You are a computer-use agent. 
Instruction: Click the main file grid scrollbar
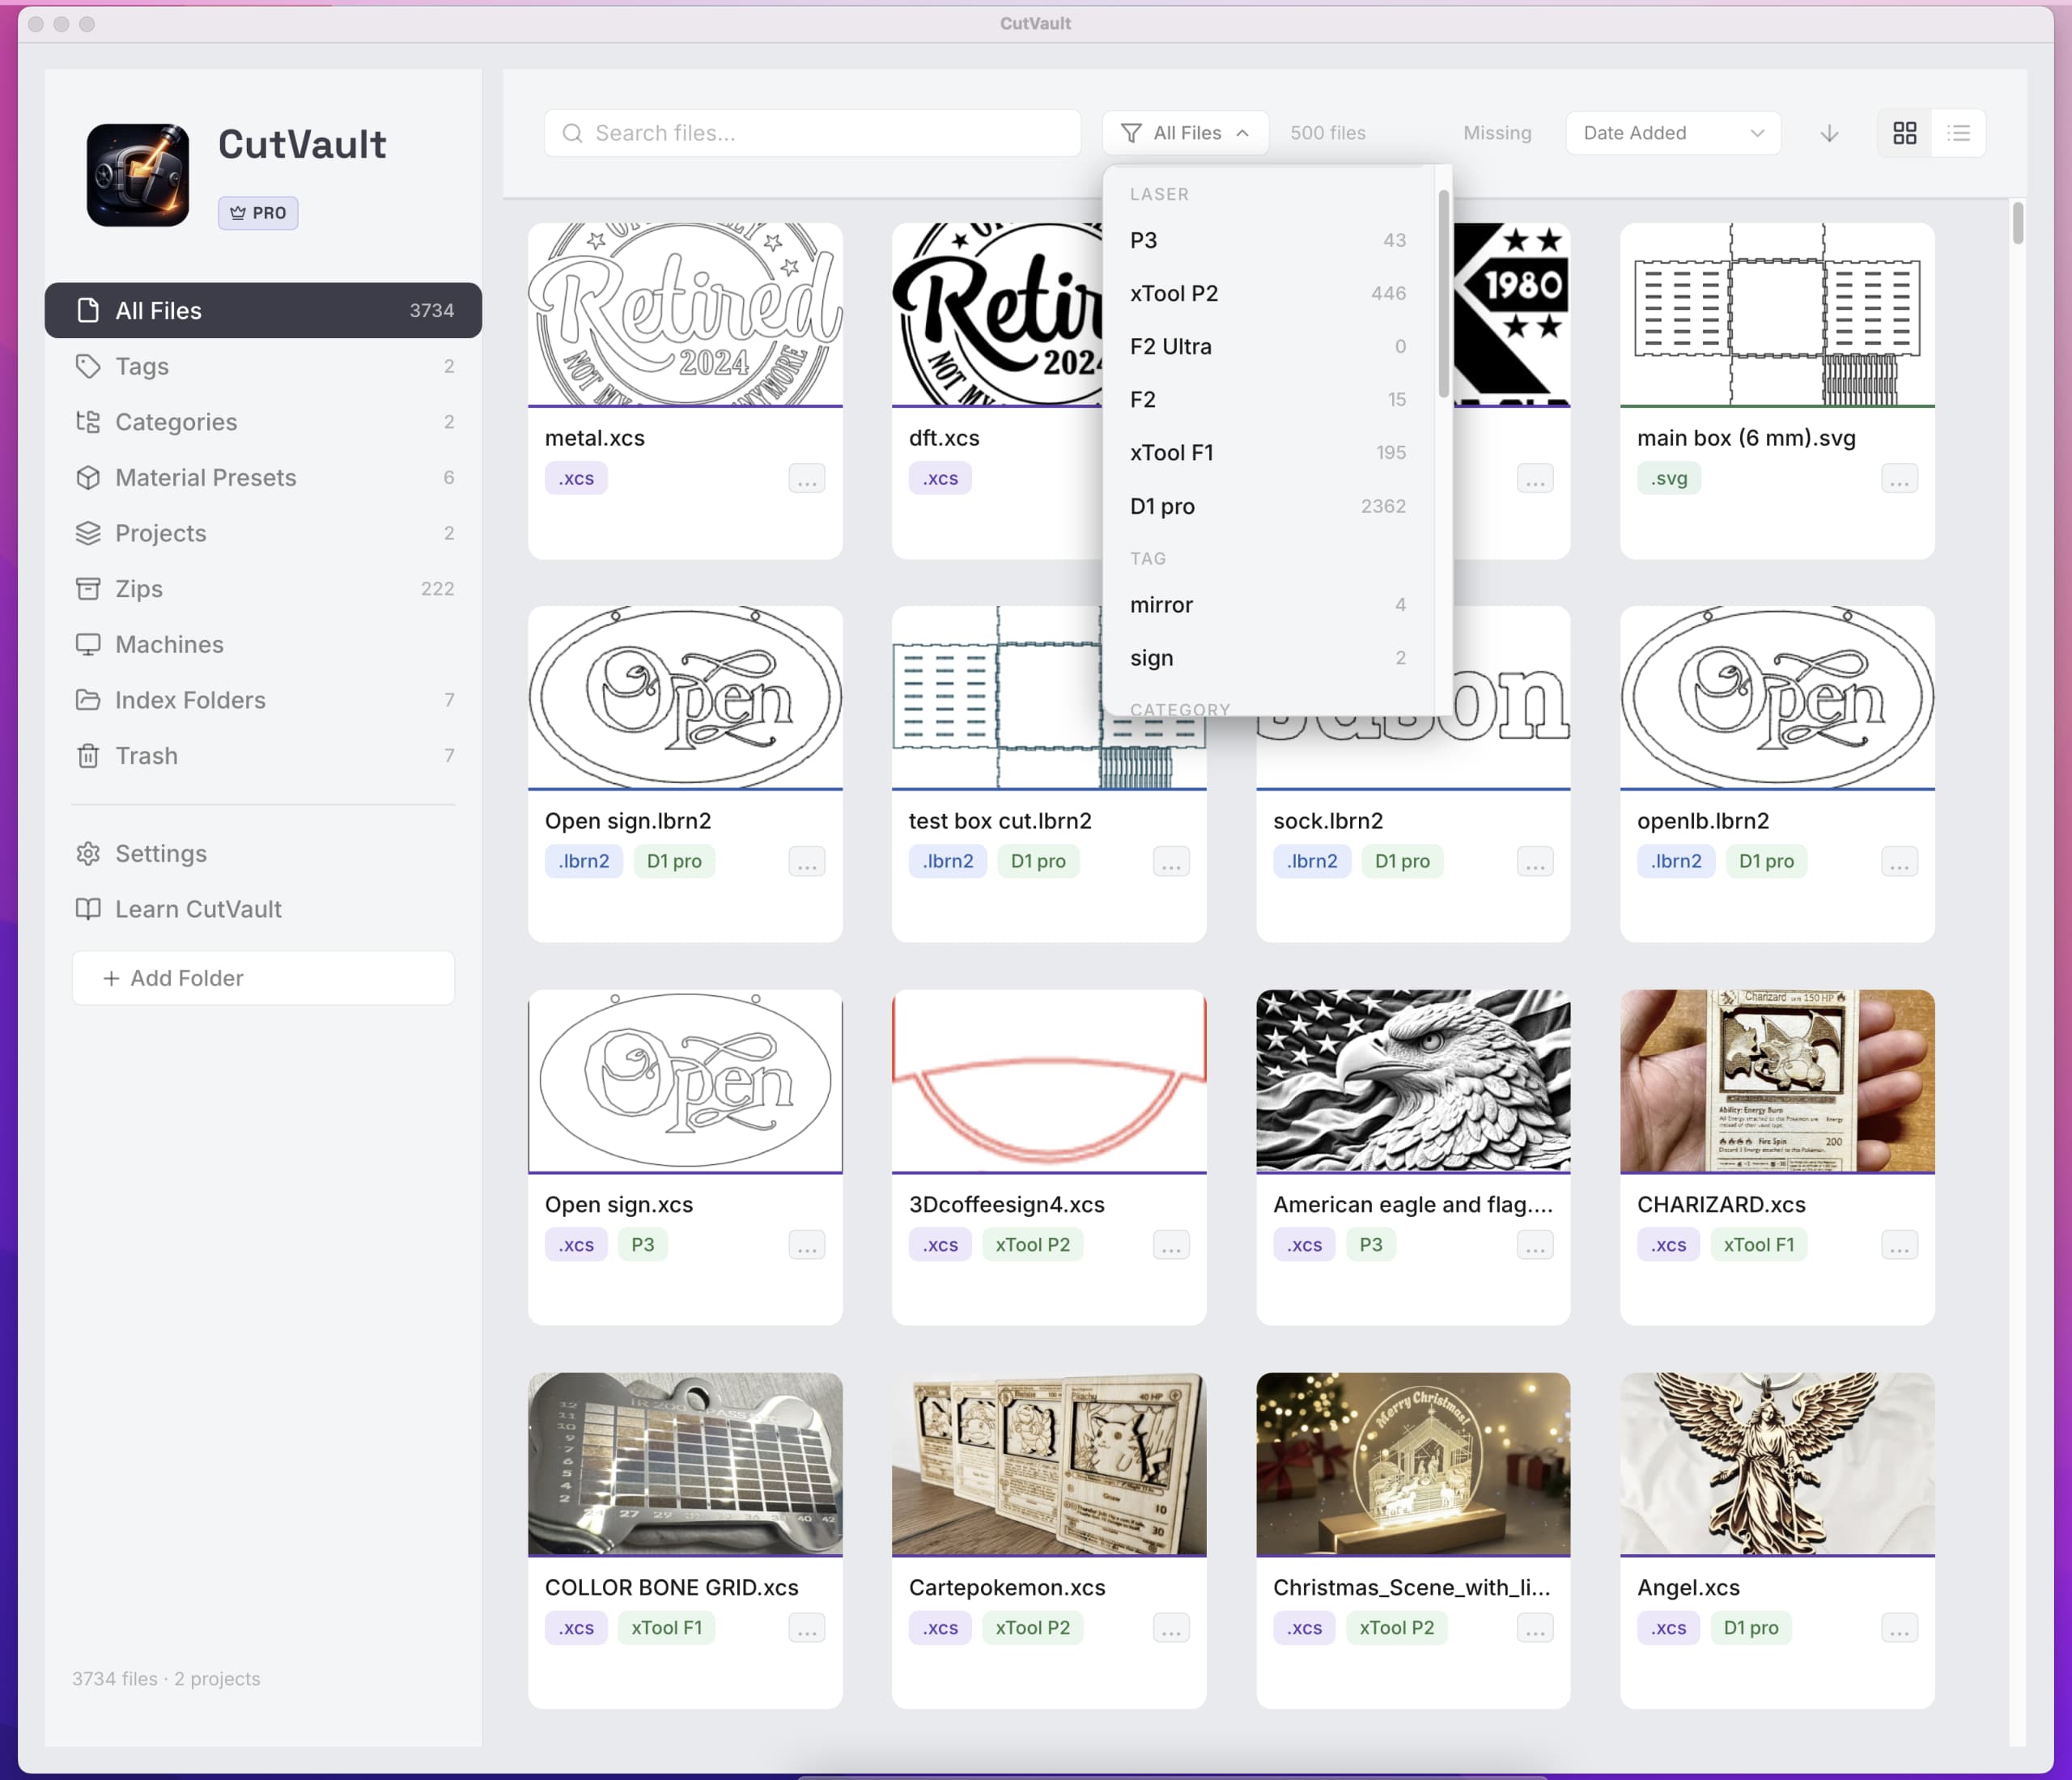[2017, 222]
